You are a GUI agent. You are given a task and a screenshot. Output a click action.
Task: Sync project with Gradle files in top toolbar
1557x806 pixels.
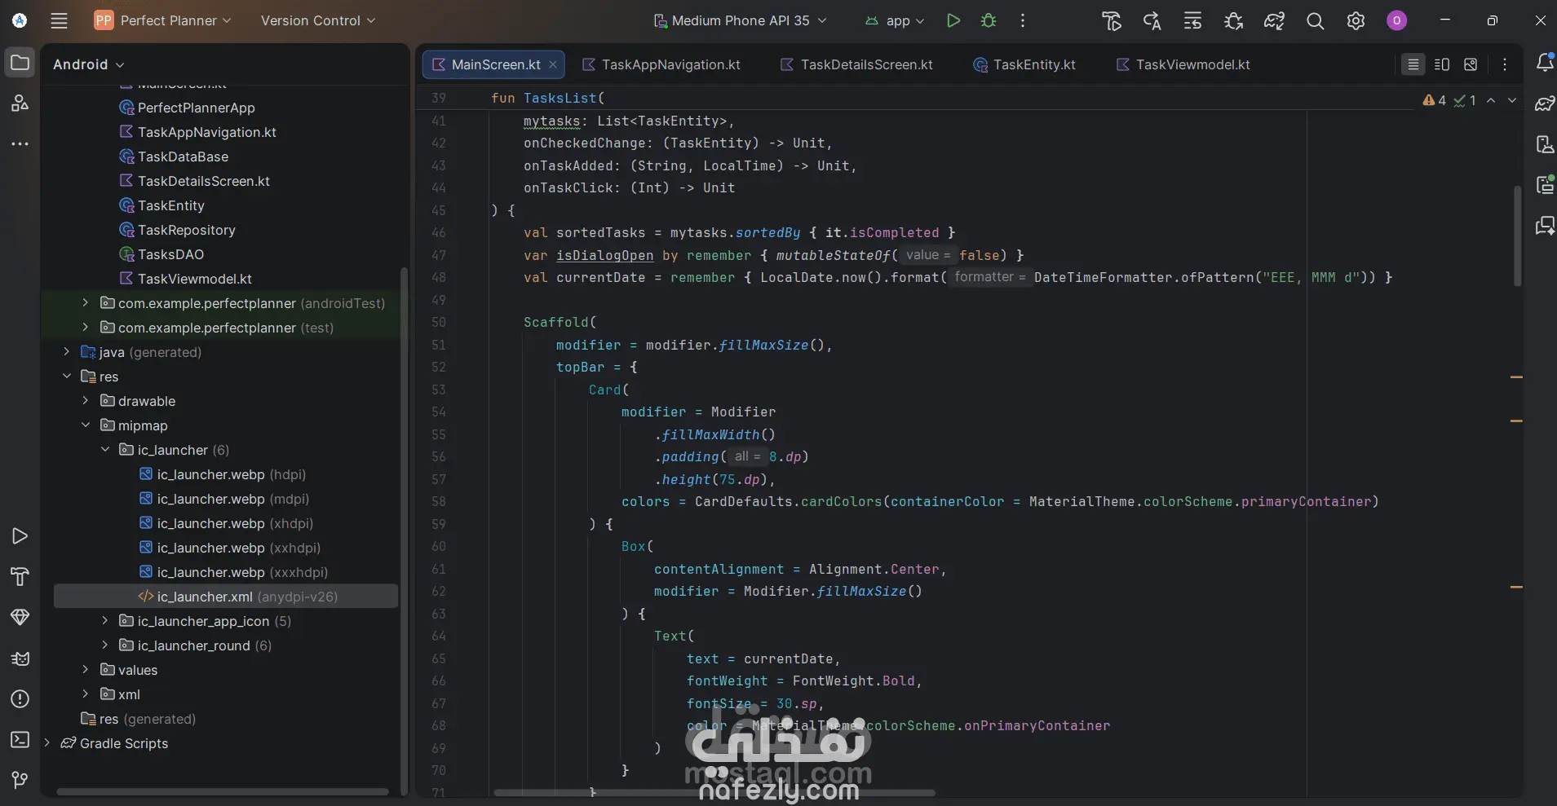(1274, 20)
